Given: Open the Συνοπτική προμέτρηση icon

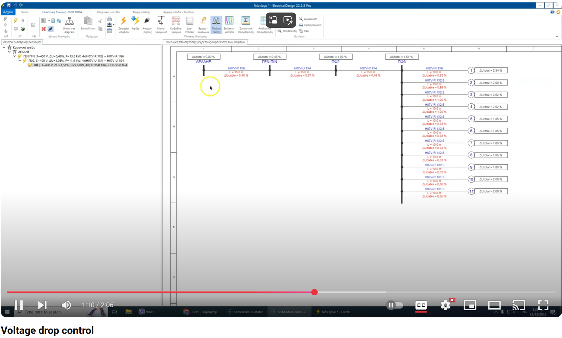Looking at the screenshot, I should (246, 24).
